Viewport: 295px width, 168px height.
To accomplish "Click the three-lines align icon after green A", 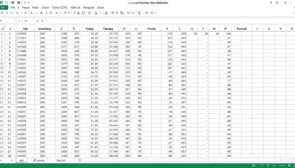I will click(x=113, y=13).
